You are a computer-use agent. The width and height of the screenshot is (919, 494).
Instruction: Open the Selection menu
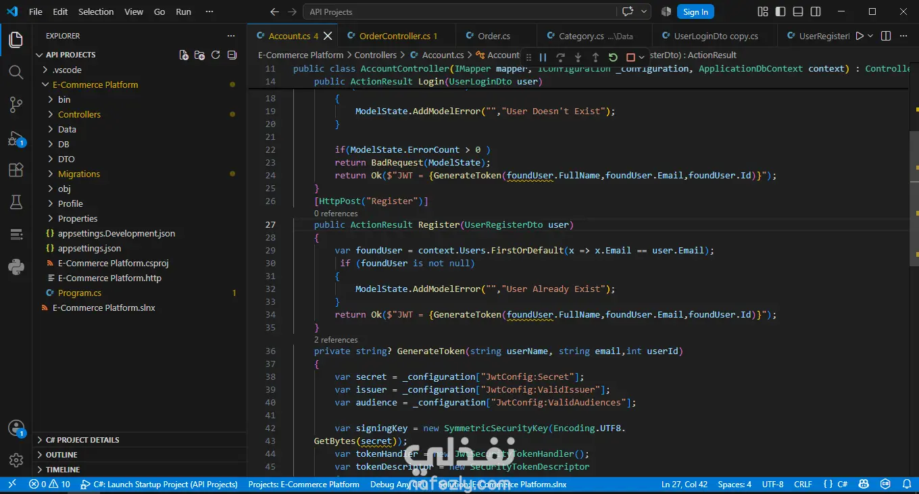96,11
